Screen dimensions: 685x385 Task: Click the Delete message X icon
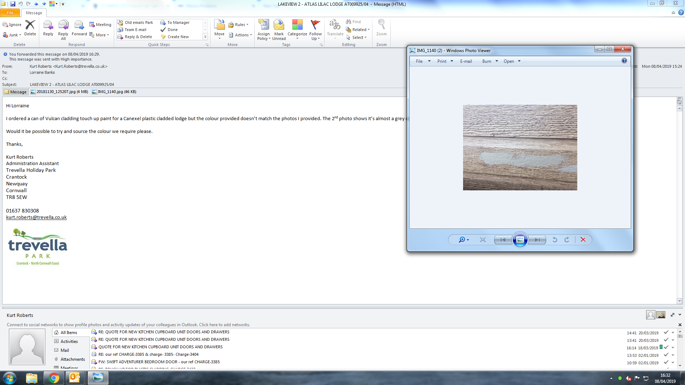pos(30,28)
